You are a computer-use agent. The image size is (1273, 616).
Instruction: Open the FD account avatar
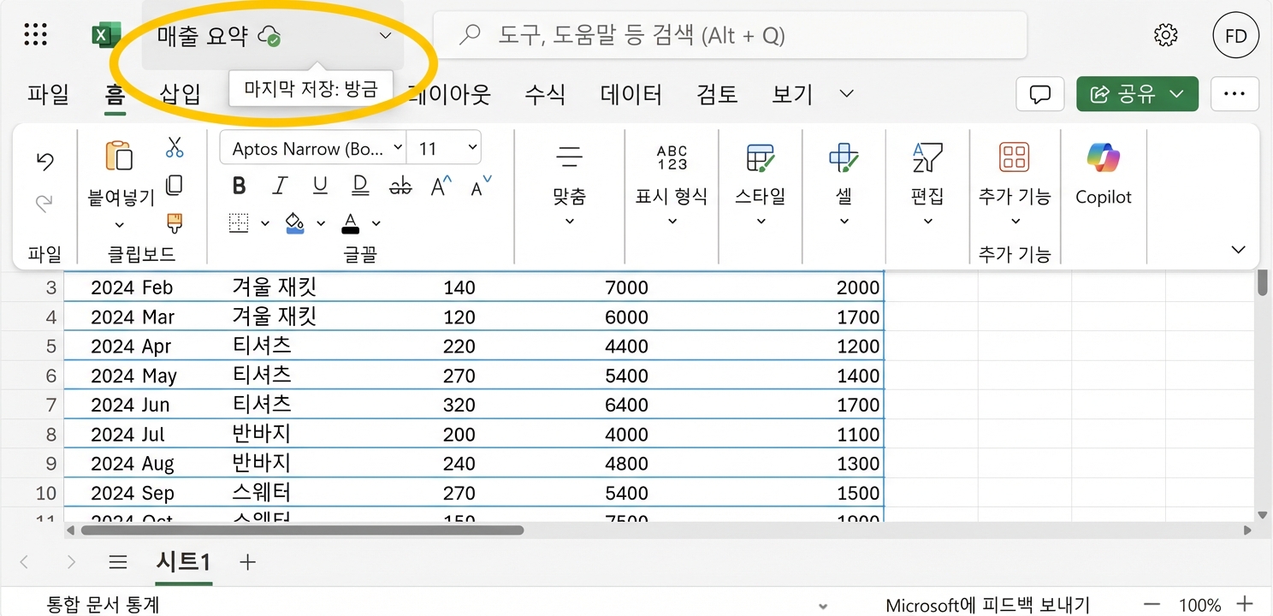(x=1235, y=35)
